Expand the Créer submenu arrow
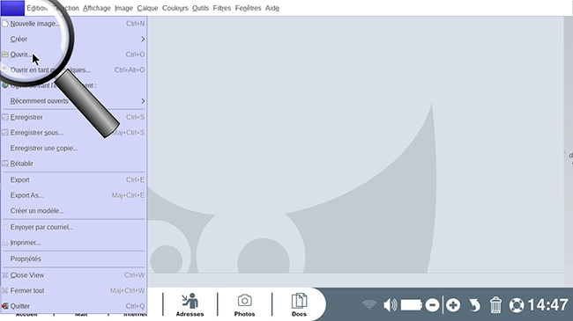The width and height of the screenshot is (573, 321). (143, 39)
